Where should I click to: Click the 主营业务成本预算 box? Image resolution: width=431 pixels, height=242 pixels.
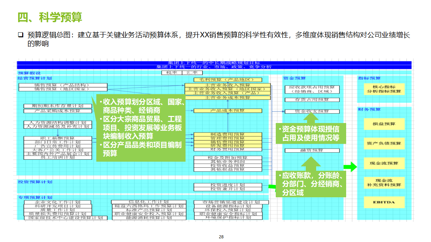point(228,97)
